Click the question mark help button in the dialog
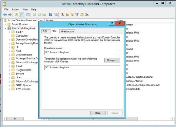The width and height of the screenshot is (176, 127). click(x=112, y=23)
